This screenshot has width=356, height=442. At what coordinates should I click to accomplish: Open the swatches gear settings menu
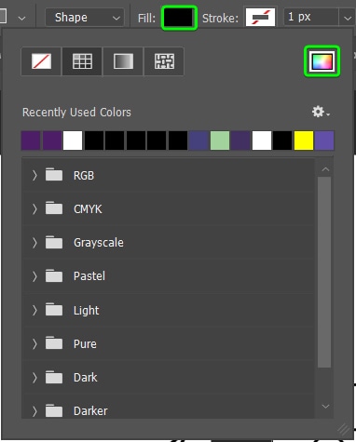click(x=321, y=112)
